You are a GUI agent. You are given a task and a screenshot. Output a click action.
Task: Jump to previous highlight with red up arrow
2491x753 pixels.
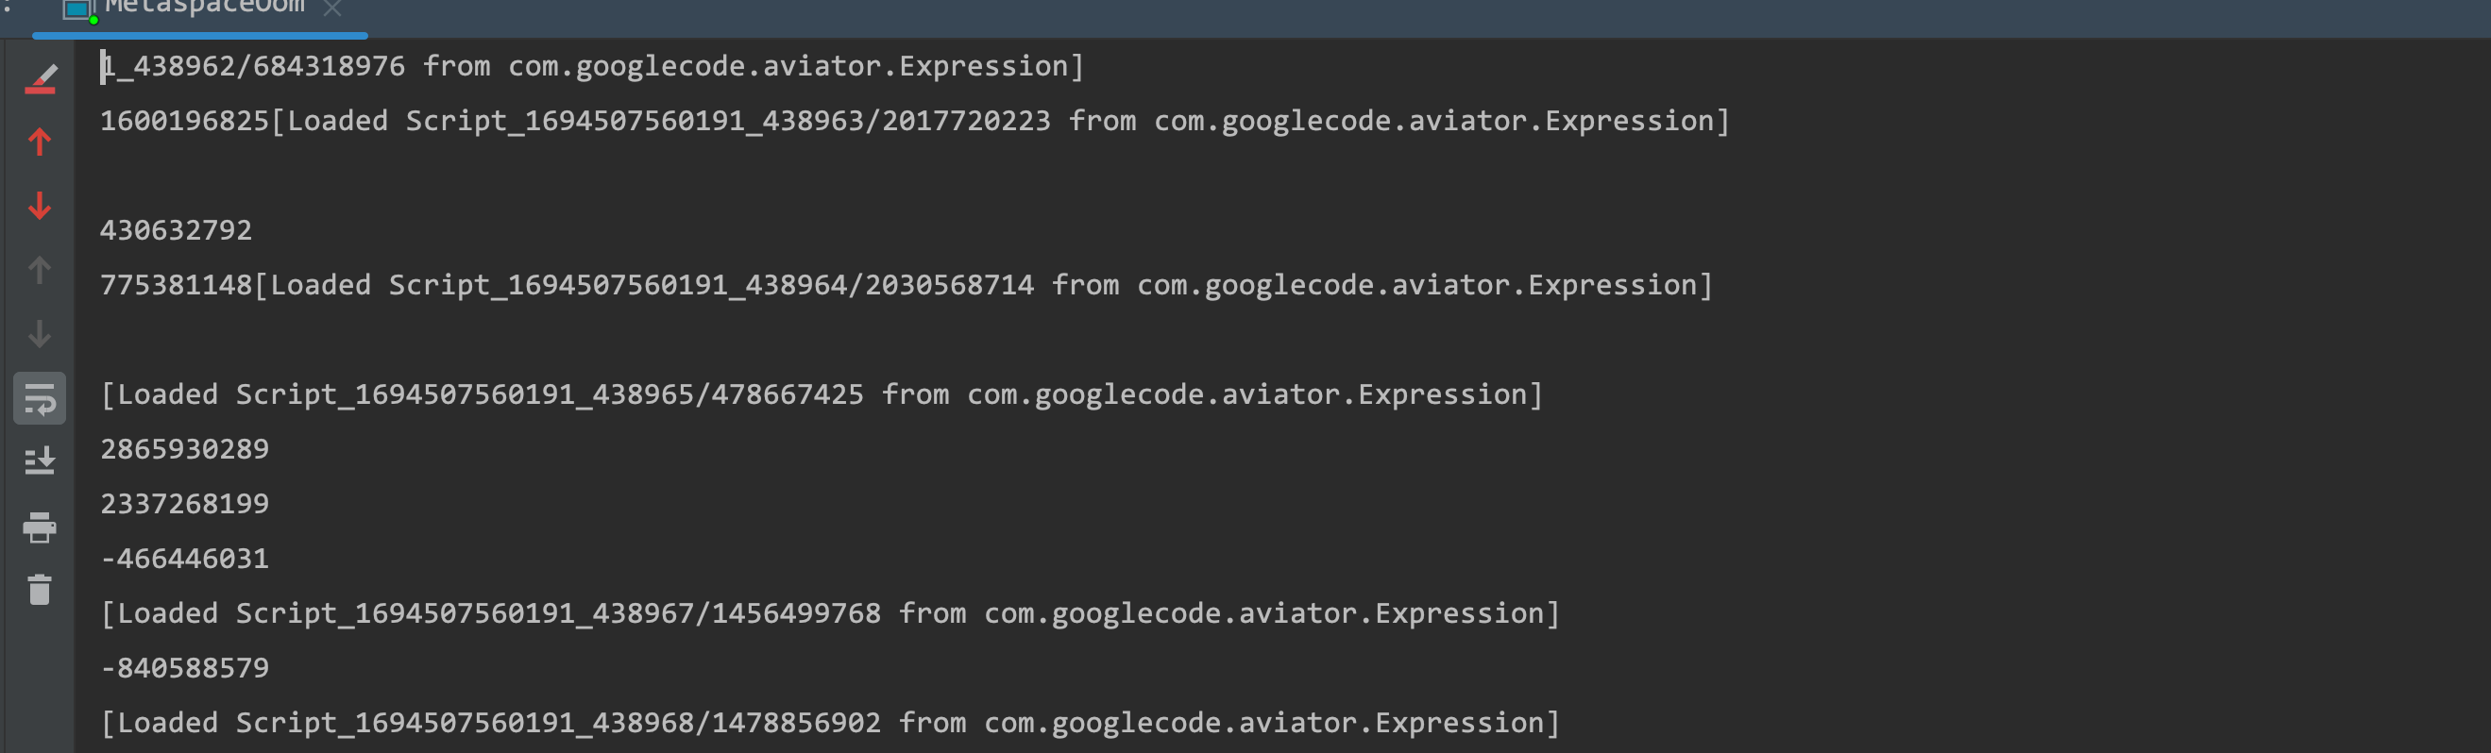tap(40, 142)
